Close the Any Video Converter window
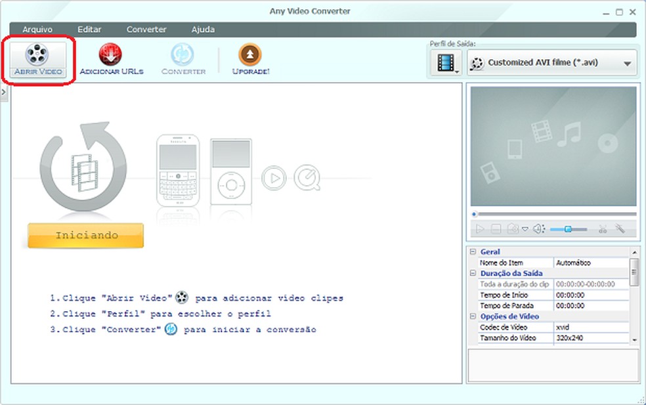This screenshot has height=405, width=646. pos(633,12)
